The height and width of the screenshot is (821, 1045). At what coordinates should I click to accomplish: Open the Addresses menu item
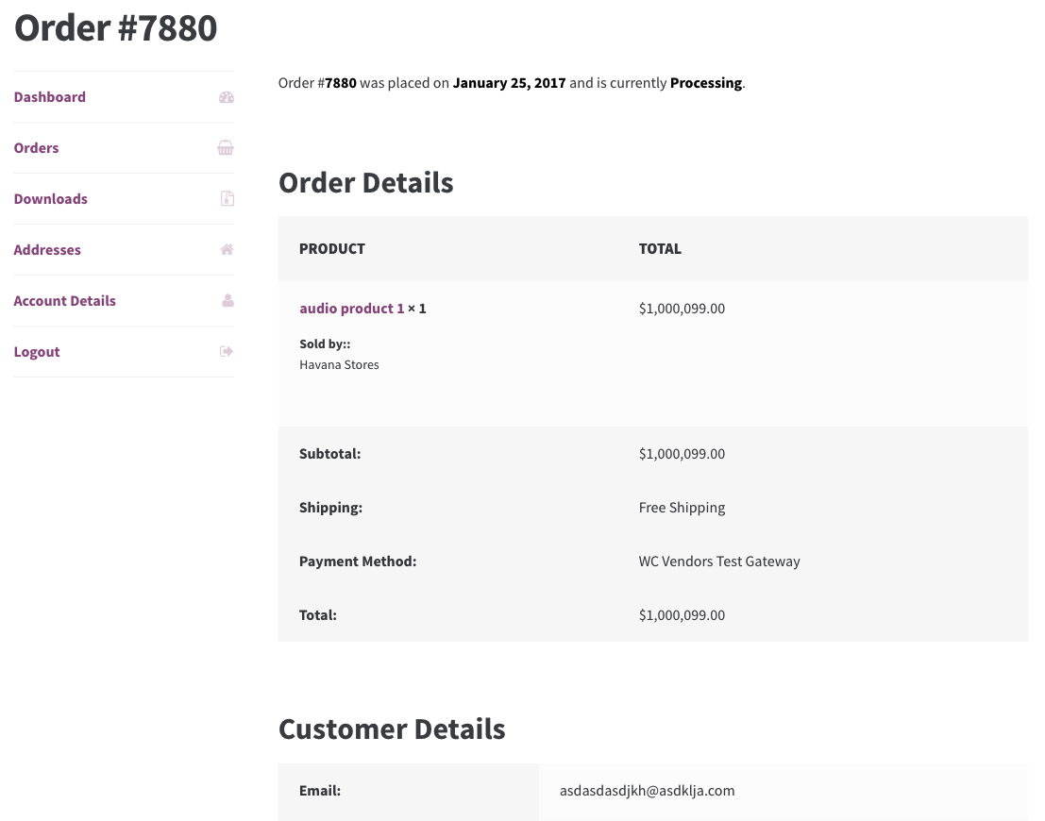pyautogui.click(x=47, y=250)
